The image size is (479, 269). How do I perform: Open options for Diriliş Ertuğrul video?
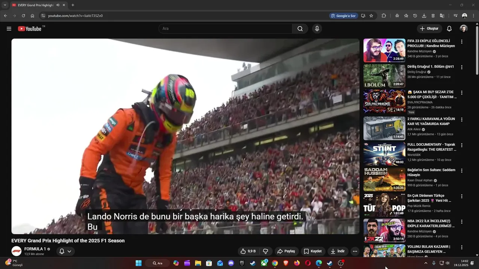click(x=461, y=67)
